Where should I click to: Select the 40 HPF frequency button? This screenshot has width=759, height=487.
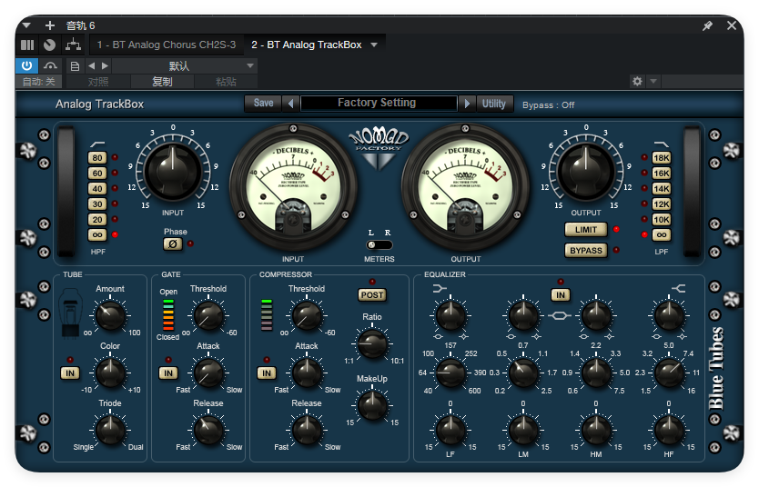pyautogui.click(x=97, y=188)
